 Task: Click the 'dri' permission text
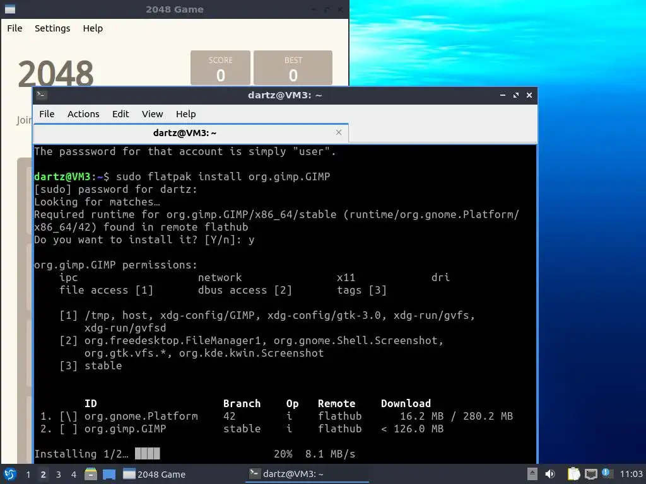click(440, 277)
